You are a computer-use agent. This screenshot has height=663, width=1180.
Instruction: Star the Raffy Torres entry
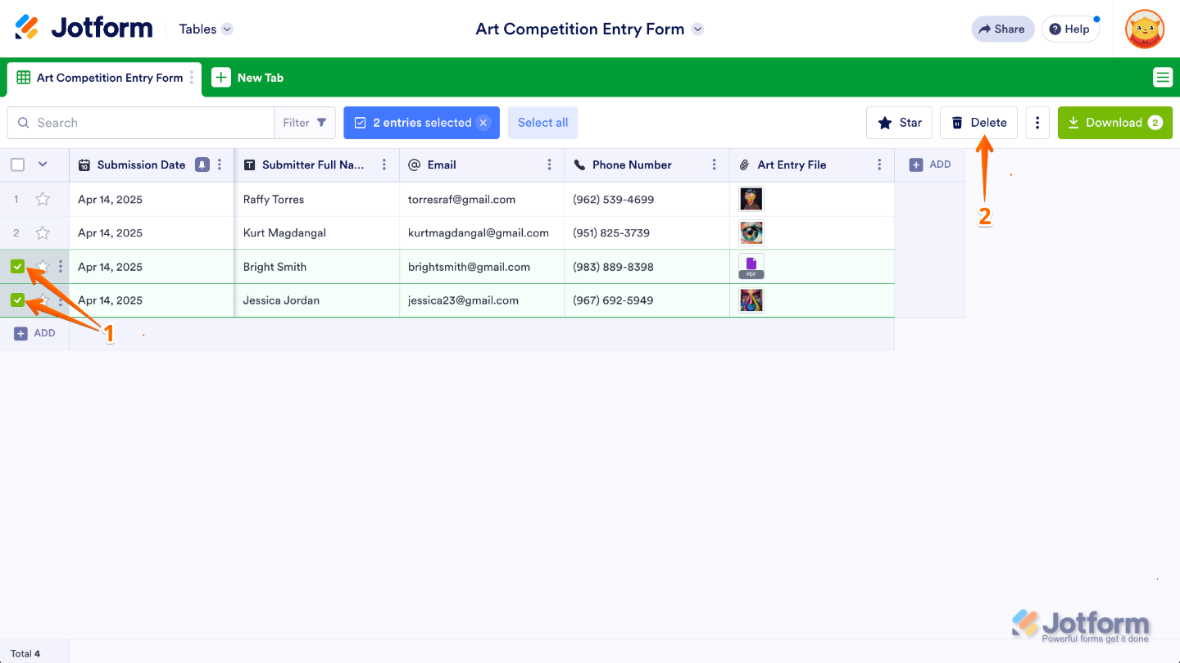pos(43,199)
